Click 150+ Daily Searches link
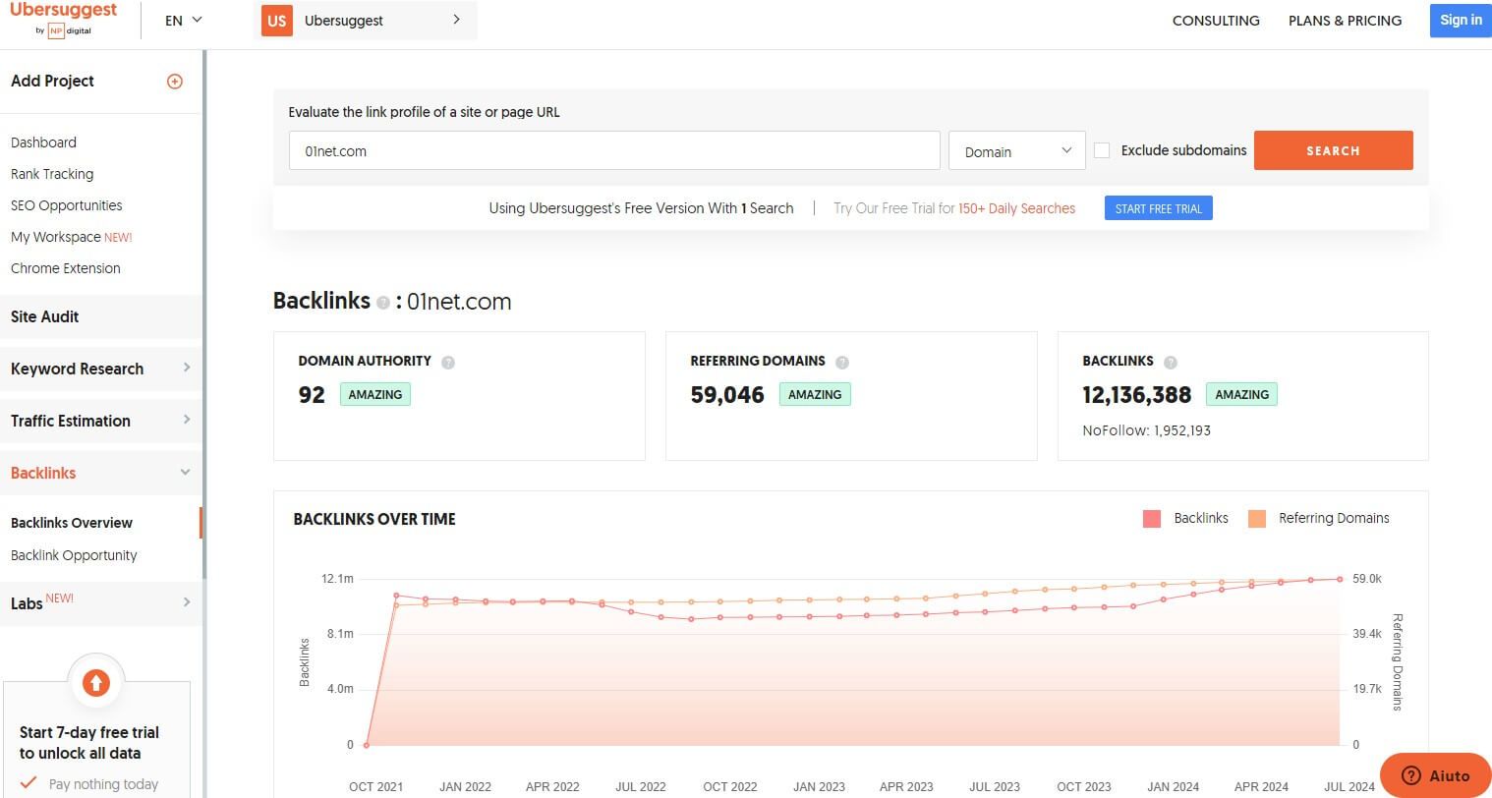 1016,208
